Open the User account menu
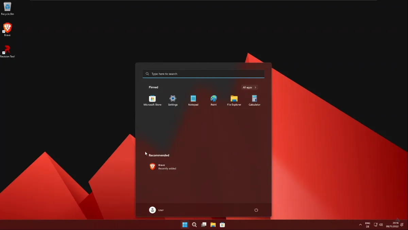The width and height of the screenshot is (408, 230). [x=156, y=210]
